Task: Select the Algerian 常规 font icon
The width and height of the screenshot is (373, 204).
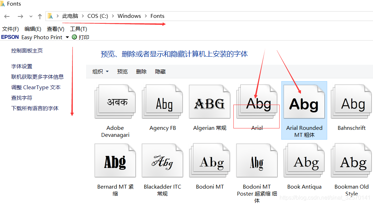Action: point(210,102)
